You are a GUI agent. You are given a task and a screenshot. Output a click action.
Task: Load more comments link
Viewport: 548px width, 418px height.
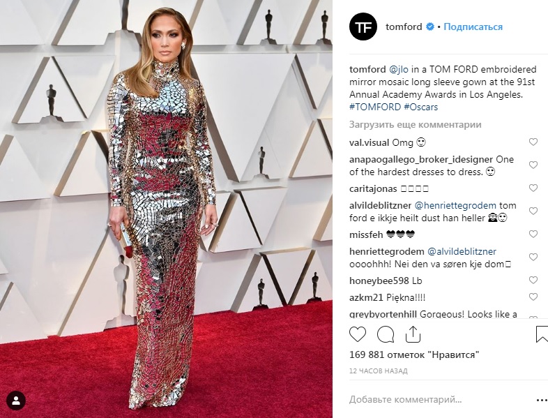(416, 124)
